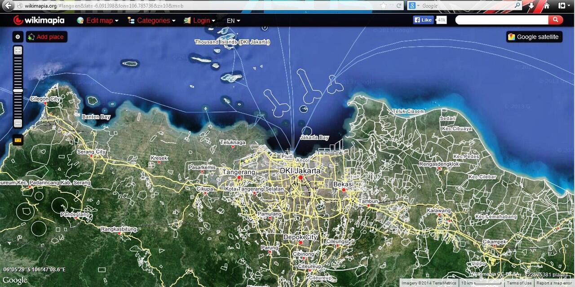
Task: Click the Wikimapia logo
Action: point(39,20)
